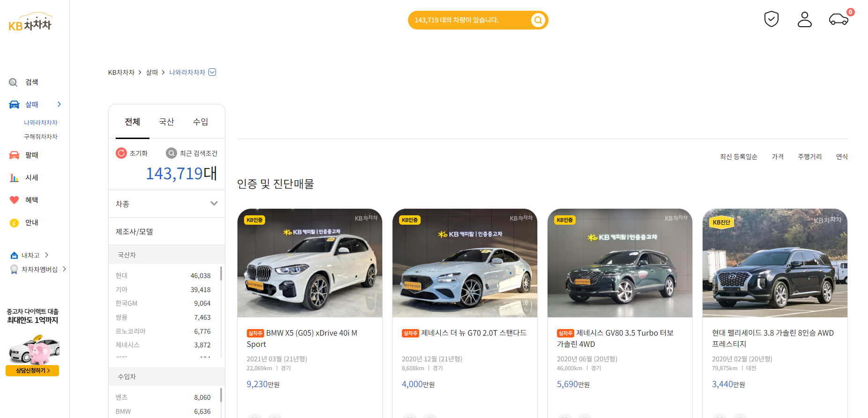
Task: Select the 수입 tab
Action: pos(200,122)
